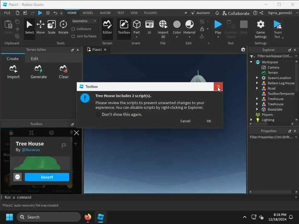Select Camera in the Explorer
Screen dimensions: 299x224
273,67
